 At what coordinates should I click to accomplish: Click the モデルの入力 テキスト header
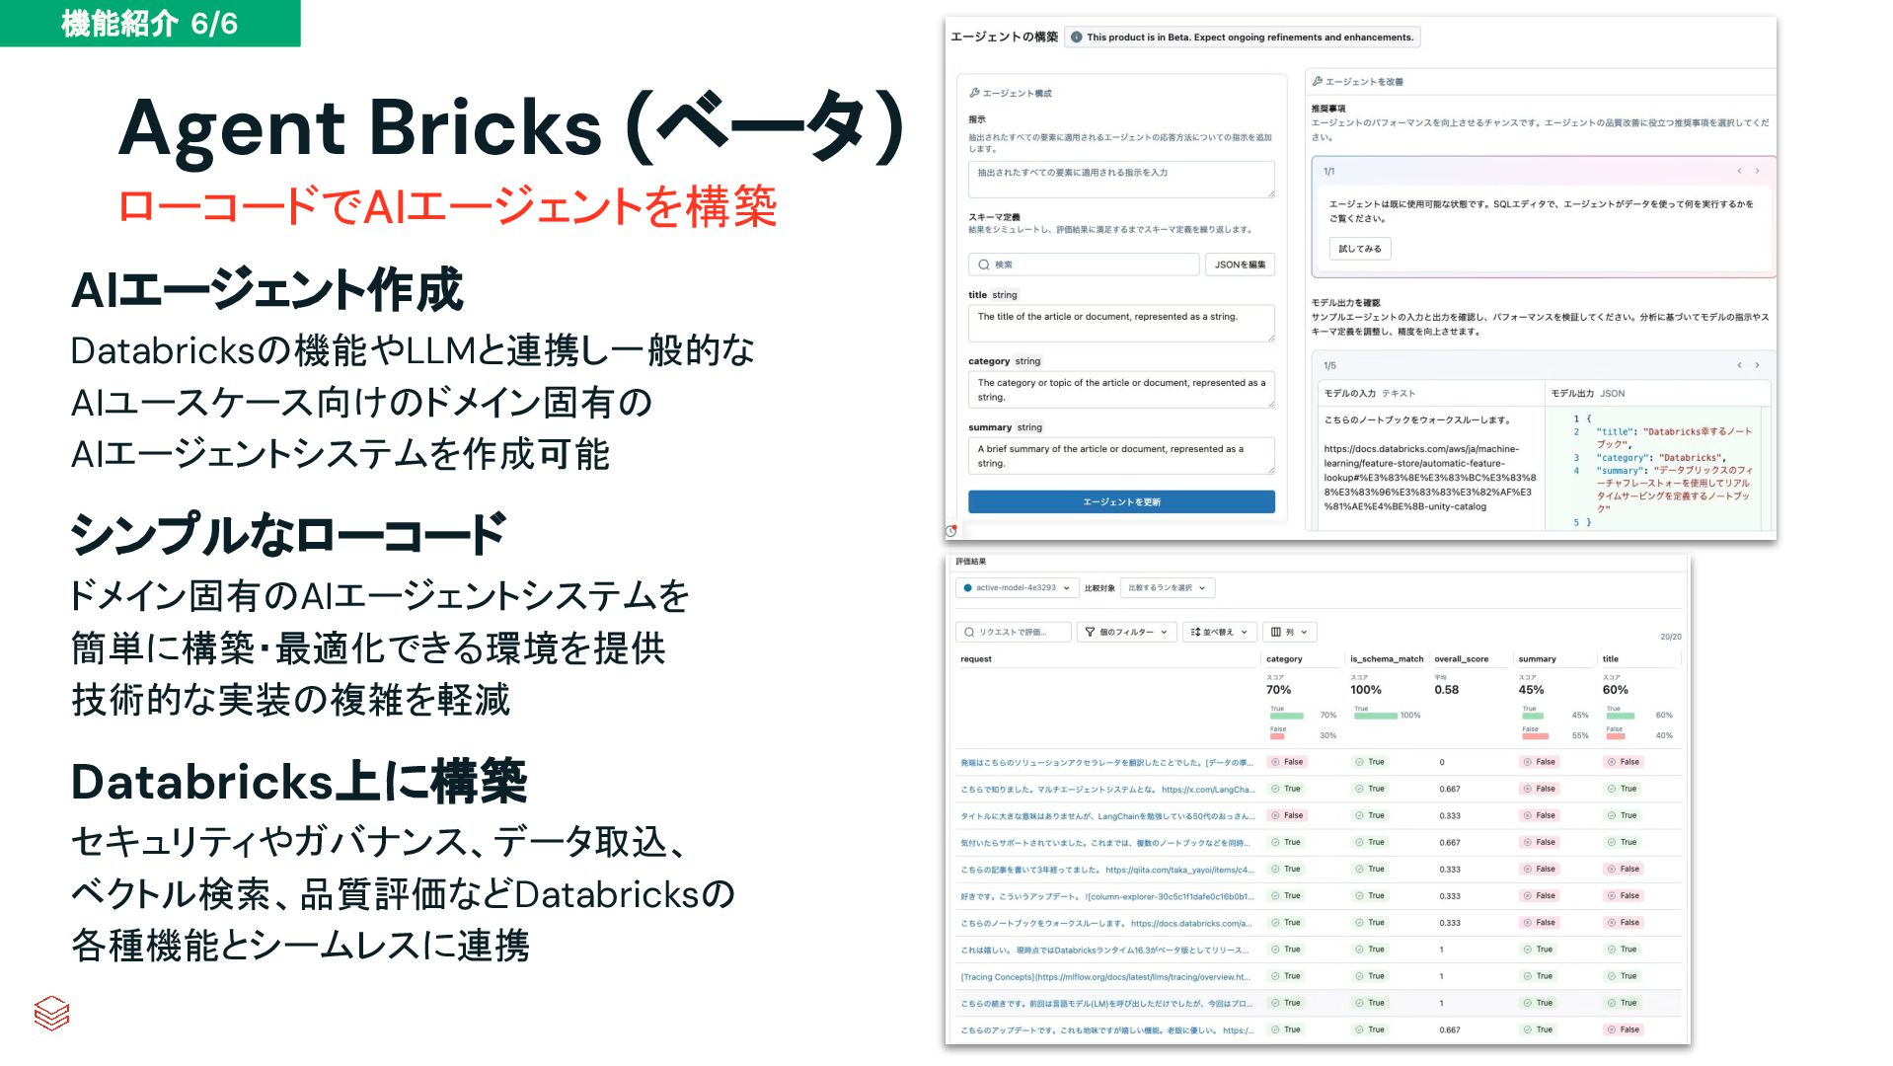(x=1369, y=394)
